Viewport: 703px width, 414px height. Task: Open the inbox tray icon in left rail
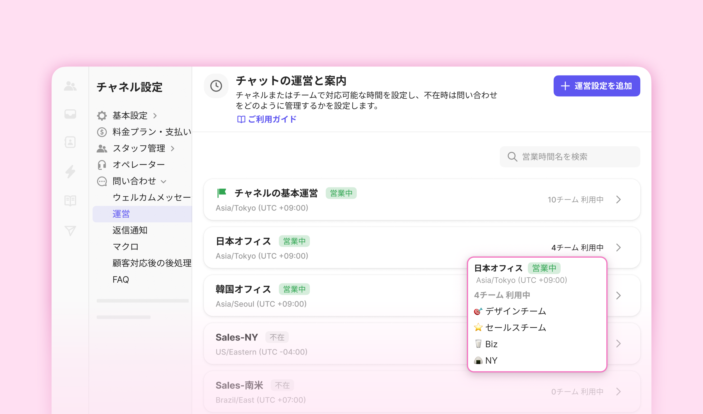click(x=70, y=114)
